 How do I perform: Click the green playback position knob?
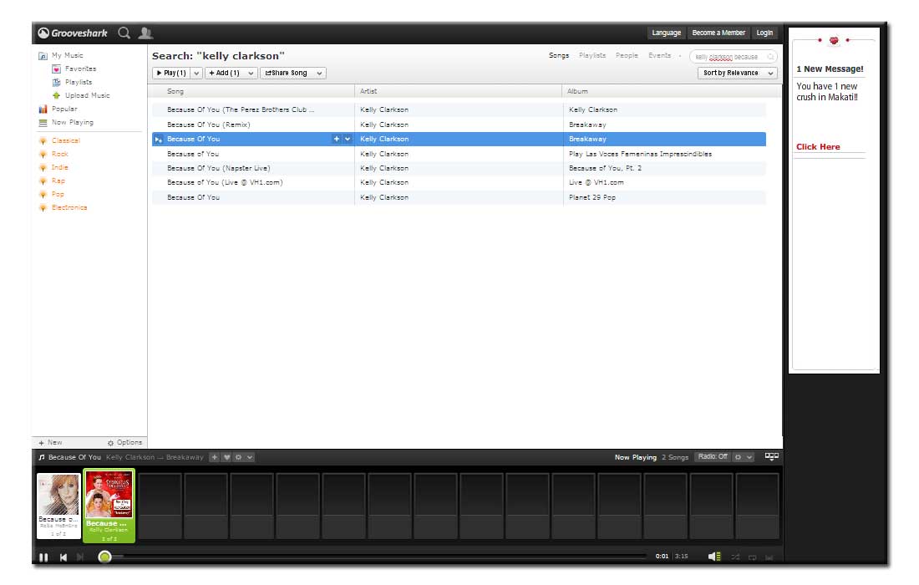pyautogui.click(x=105, y=557)
